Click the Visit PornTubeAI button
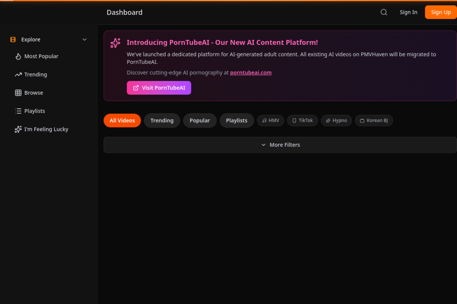 click(x=159, y=88)
